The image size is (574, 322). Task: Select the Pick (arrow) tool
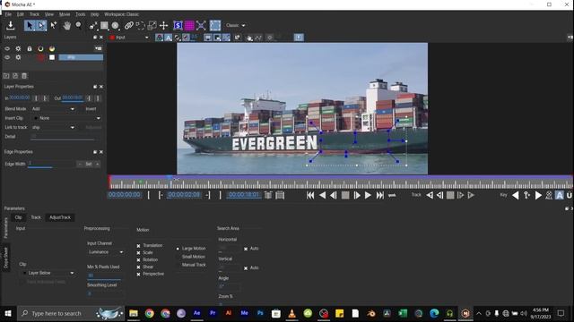(x=30, y=25)
